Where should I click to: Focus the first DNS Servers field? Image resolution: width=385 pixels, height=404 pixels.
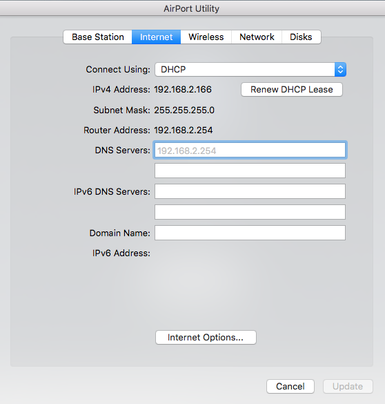(x=250, y=150)
